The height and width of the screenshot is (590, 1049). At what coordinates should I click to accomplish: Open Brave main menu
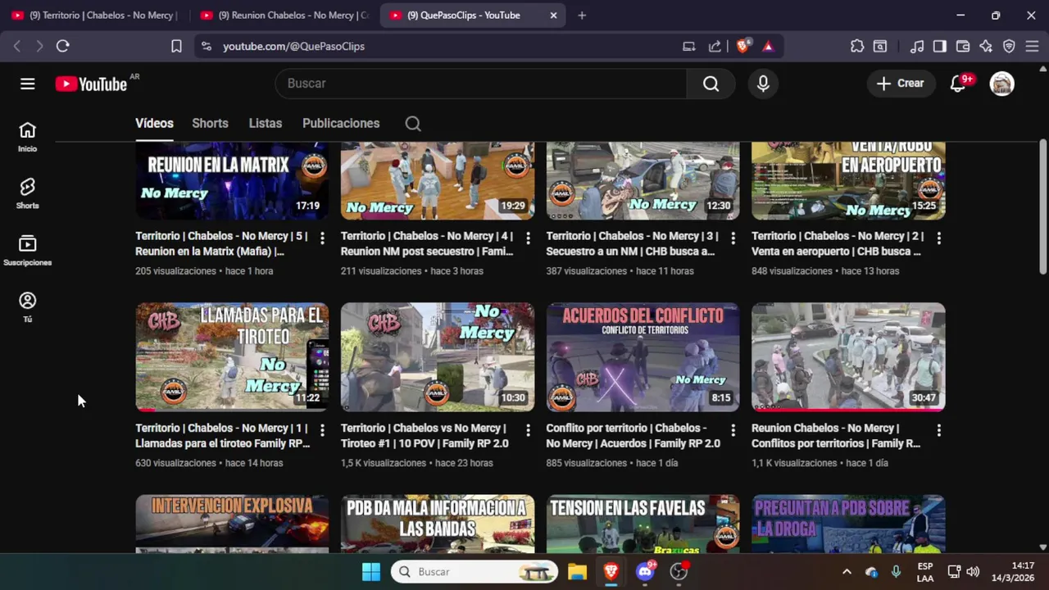pyautogui.click(x=1032, y=47)
